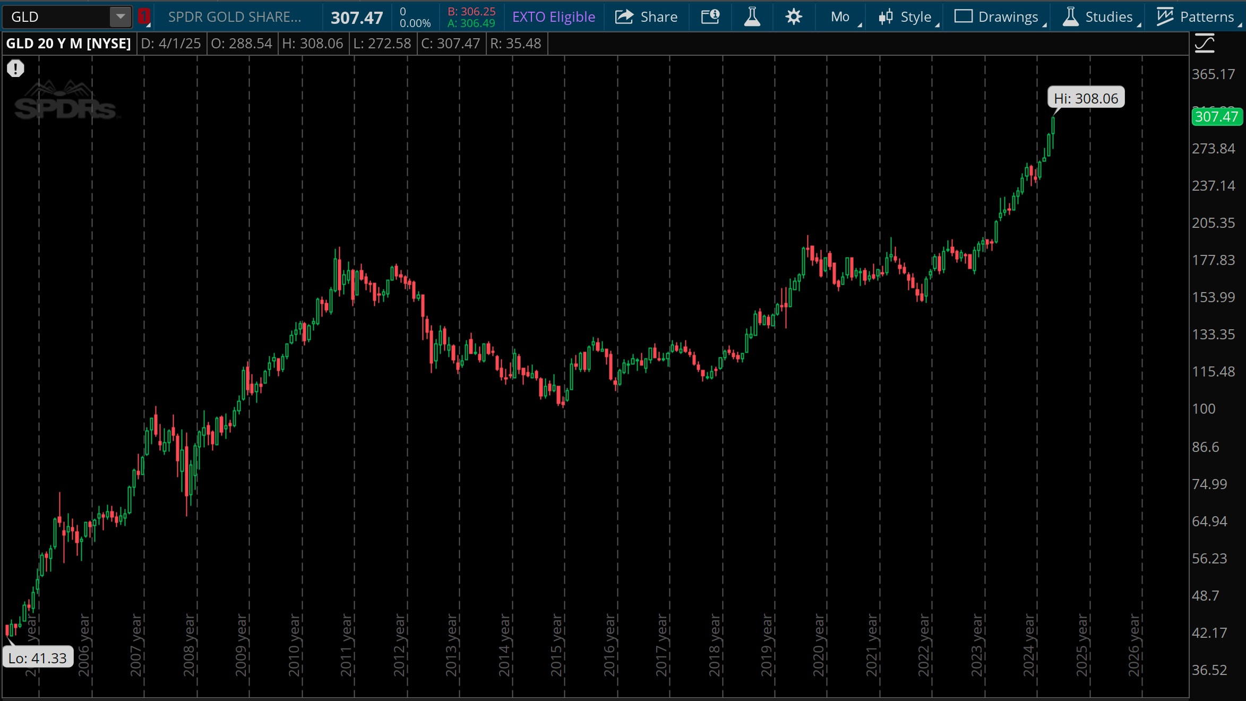
Task: Click the L: 272.58 low value
Action: point(382,44)
